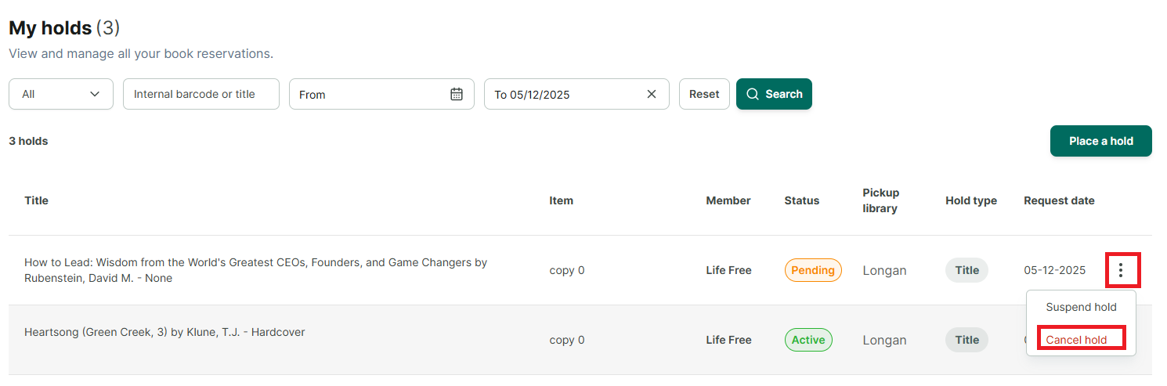
Task: Clear the To date with X icon
Action: 652,94
